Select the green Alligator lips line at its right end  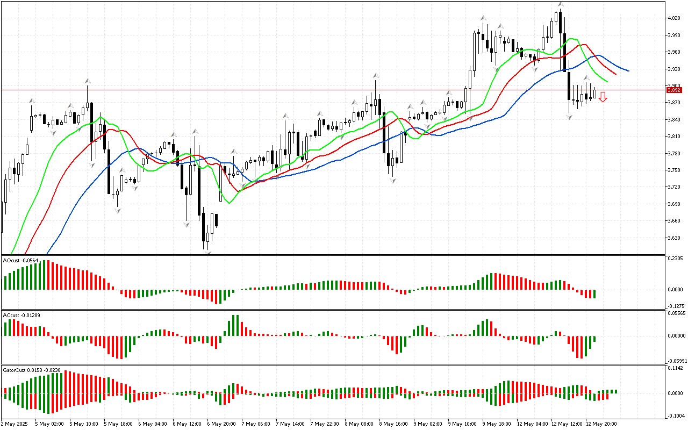[606, 81]
